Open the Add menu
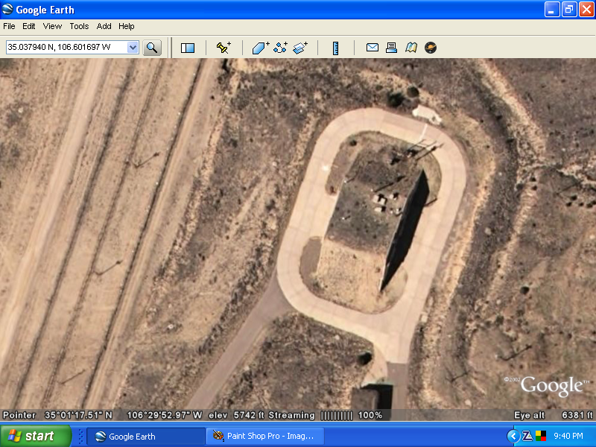Viewport: 596px width, 447px height. click(x=104, y=26)
